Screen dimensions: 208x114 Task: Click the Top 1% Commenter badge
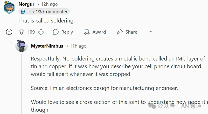pos(44,12)
